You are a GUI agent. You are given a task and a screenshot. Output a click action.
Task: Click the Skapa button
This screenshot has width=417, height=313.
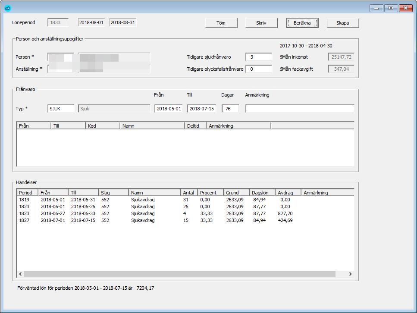point(342,23)
